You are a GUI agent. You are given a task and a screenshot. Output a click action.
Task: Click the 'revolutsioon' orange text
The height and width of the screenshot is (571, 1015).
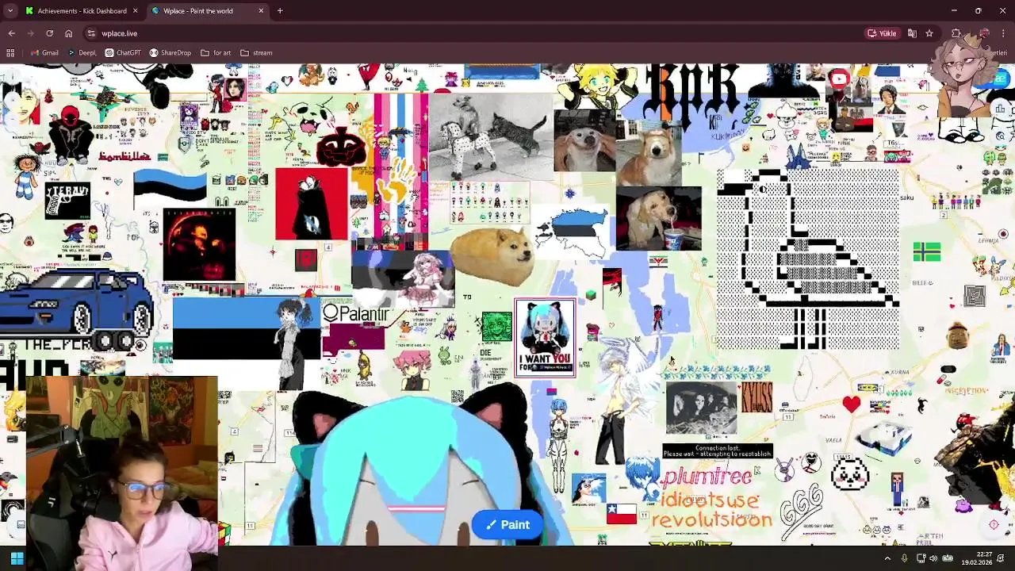point(712,520)
